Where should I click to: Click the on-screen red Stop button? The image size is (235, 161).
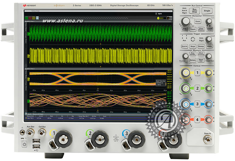tap(30, 18)
